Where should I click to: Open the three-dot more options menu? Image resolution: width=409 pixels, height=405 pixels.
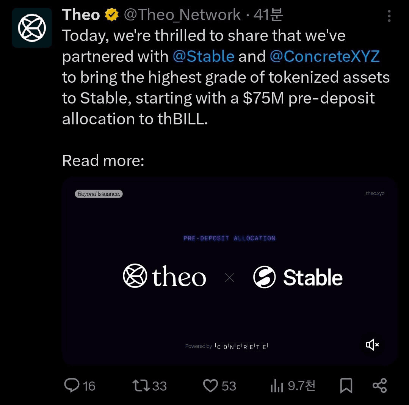(x=389, y=16)
